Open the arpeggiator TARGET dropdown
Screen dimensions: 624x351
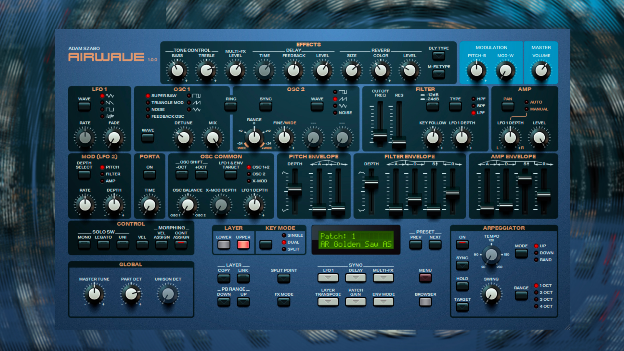point(462,307)
